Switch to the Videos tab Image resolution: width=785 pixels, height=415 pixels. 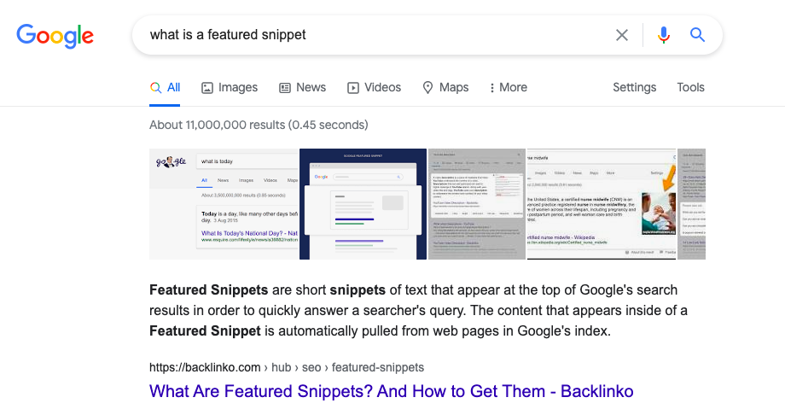tap(374, 88)
